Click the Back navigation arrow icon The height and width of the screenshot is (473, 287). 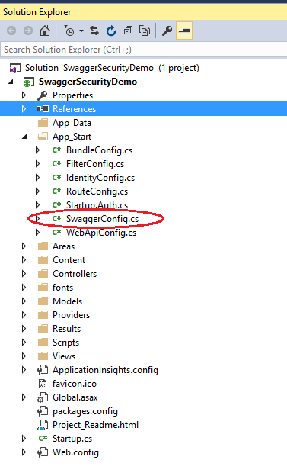(x=11, y=31)
